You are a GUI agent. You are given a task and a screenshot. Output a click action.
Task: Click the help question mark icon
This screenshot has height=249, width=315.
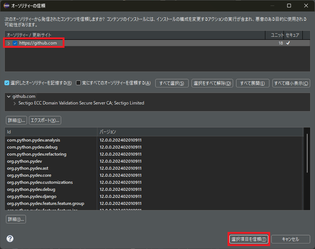coord(9,239)
